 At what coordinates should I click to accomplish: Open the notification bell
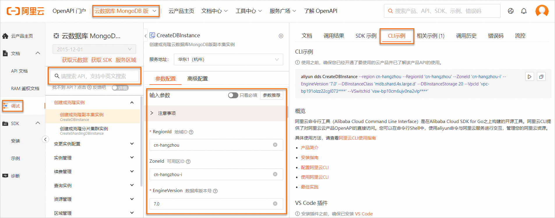[524, 11]
